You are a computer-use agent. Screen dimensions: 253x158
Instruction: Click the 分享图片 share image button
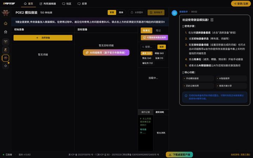(137, 12)
